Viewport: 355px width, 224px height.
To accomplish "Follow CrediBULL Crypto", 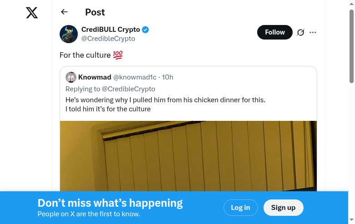I will coord(275,32).
